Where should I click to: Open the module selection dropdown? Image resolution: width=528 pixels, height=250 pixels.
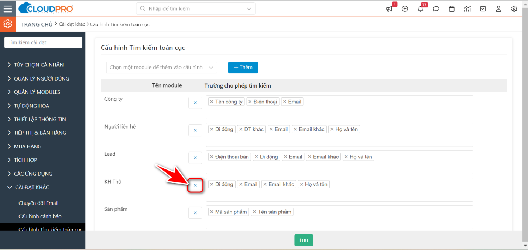162,68
